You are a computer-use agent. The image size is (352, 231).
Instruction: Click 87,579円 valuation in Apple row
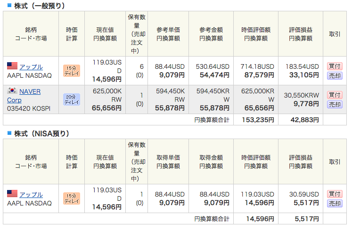(259, 75)
